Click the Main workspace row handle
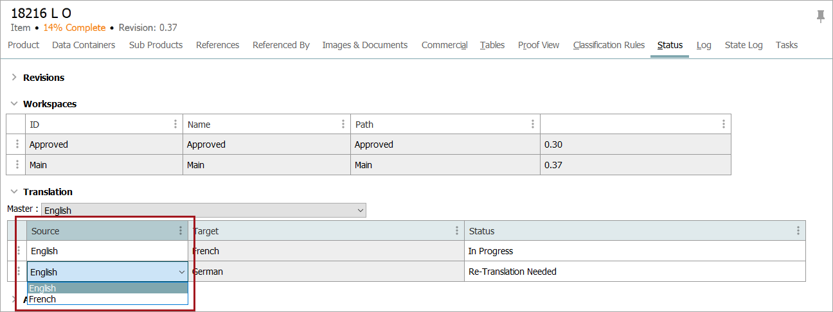833x312 pixels. (17, 165)
